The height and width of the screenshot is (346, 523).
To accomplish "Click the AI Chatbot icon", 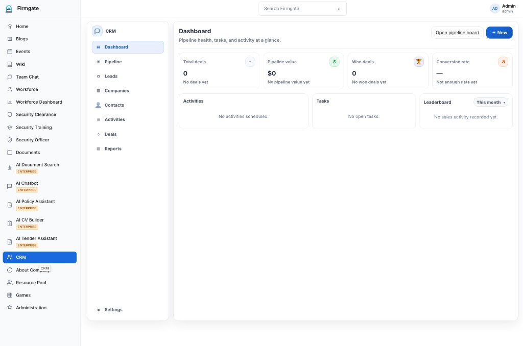I will pos(10,186).
